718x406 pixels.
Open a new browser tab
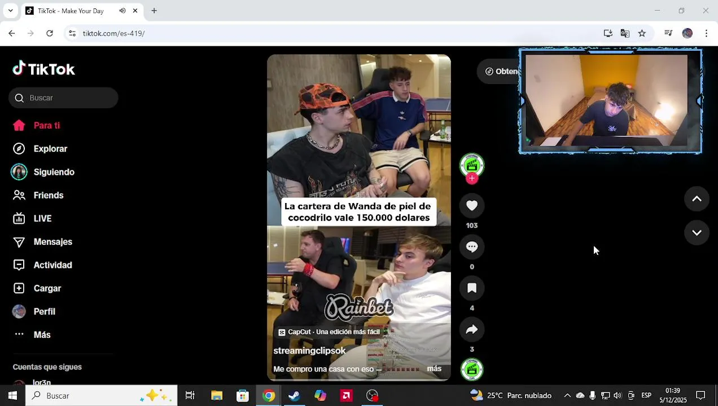pyautogui.click(x=154, y=11)
